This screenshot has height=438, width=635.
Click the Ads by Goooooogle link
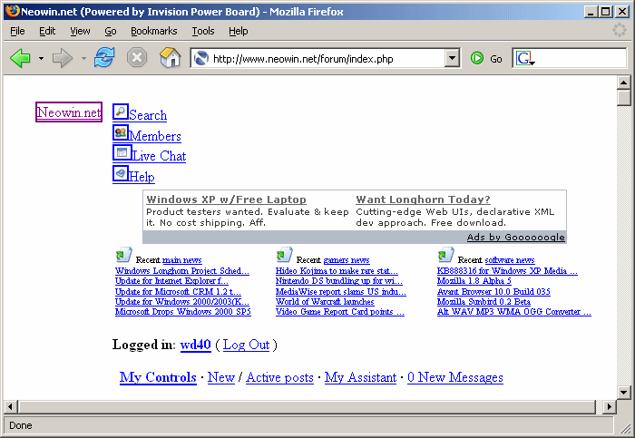tap(515, 238)
